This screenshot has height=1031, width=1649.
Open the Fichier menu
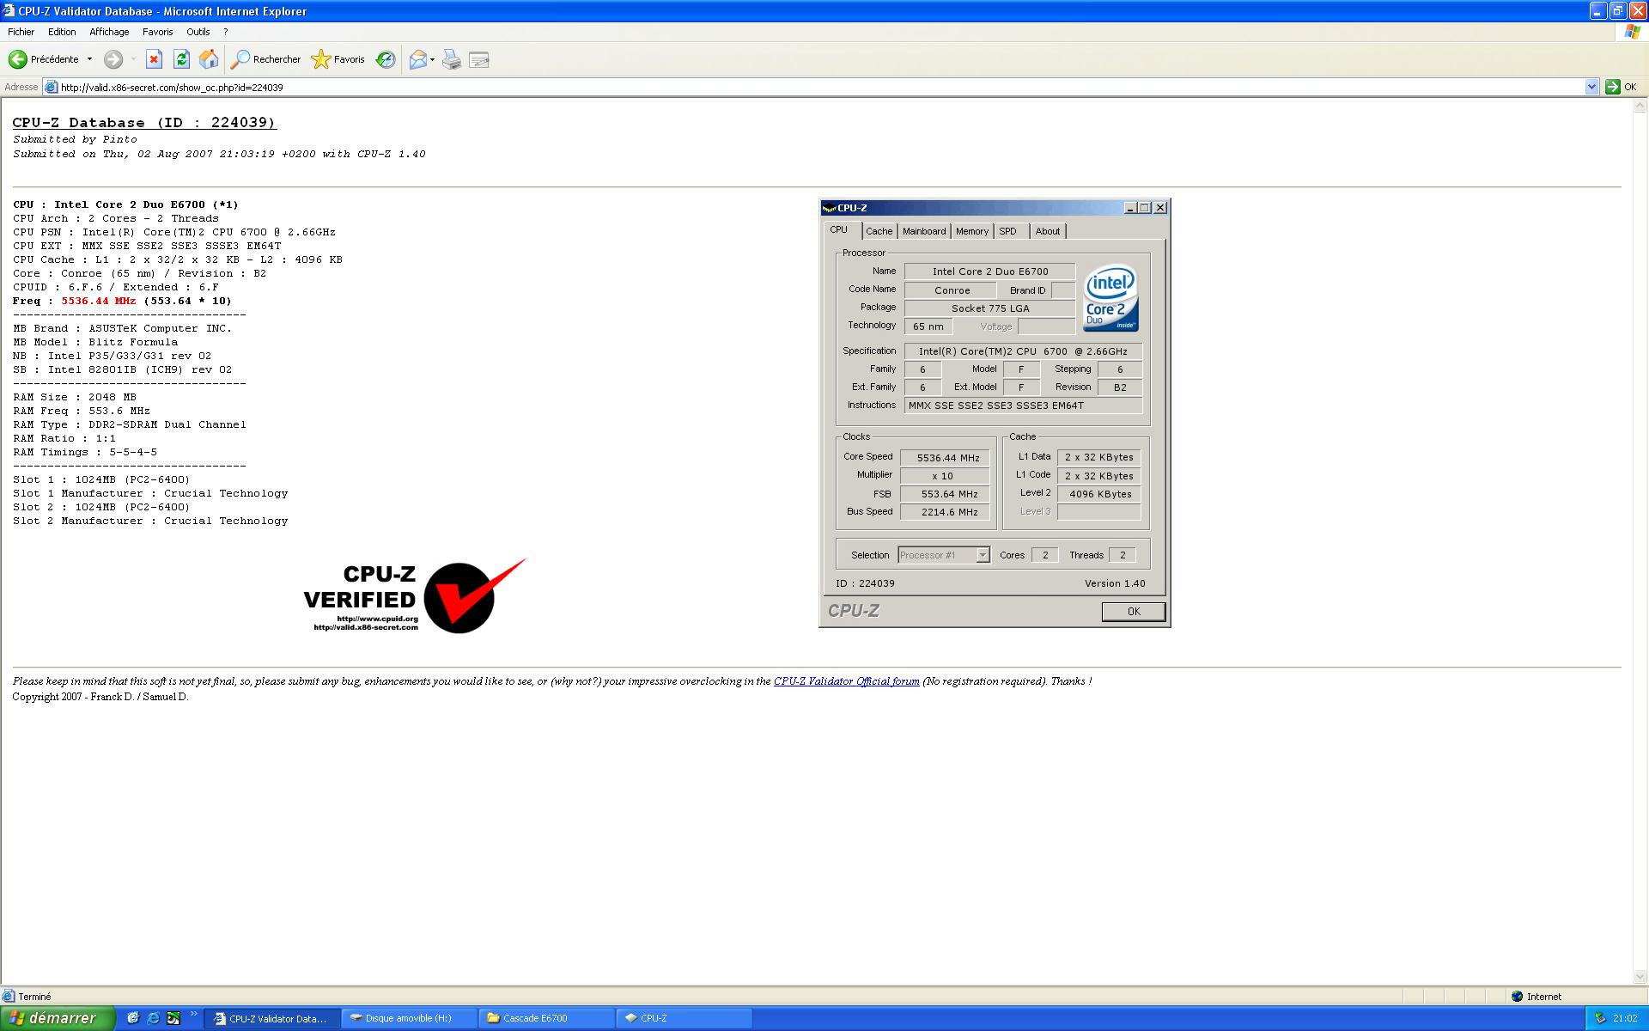coord(21,32)
